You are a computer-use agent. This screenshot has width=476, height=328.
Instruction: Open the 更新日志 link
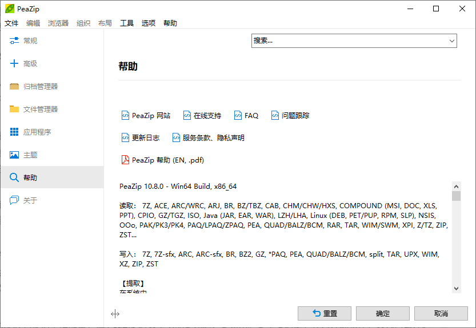[146, 137]
